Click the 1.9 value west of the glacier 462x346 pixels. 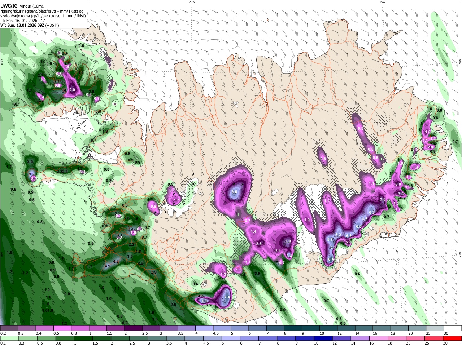pyautogui.click(x=307, y=220)
